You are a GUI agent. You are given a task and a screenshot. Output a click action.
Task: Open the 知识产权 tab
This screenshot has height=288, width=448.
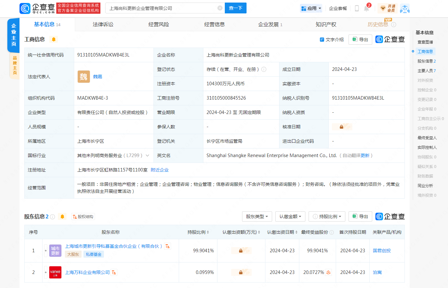(326, 25)
